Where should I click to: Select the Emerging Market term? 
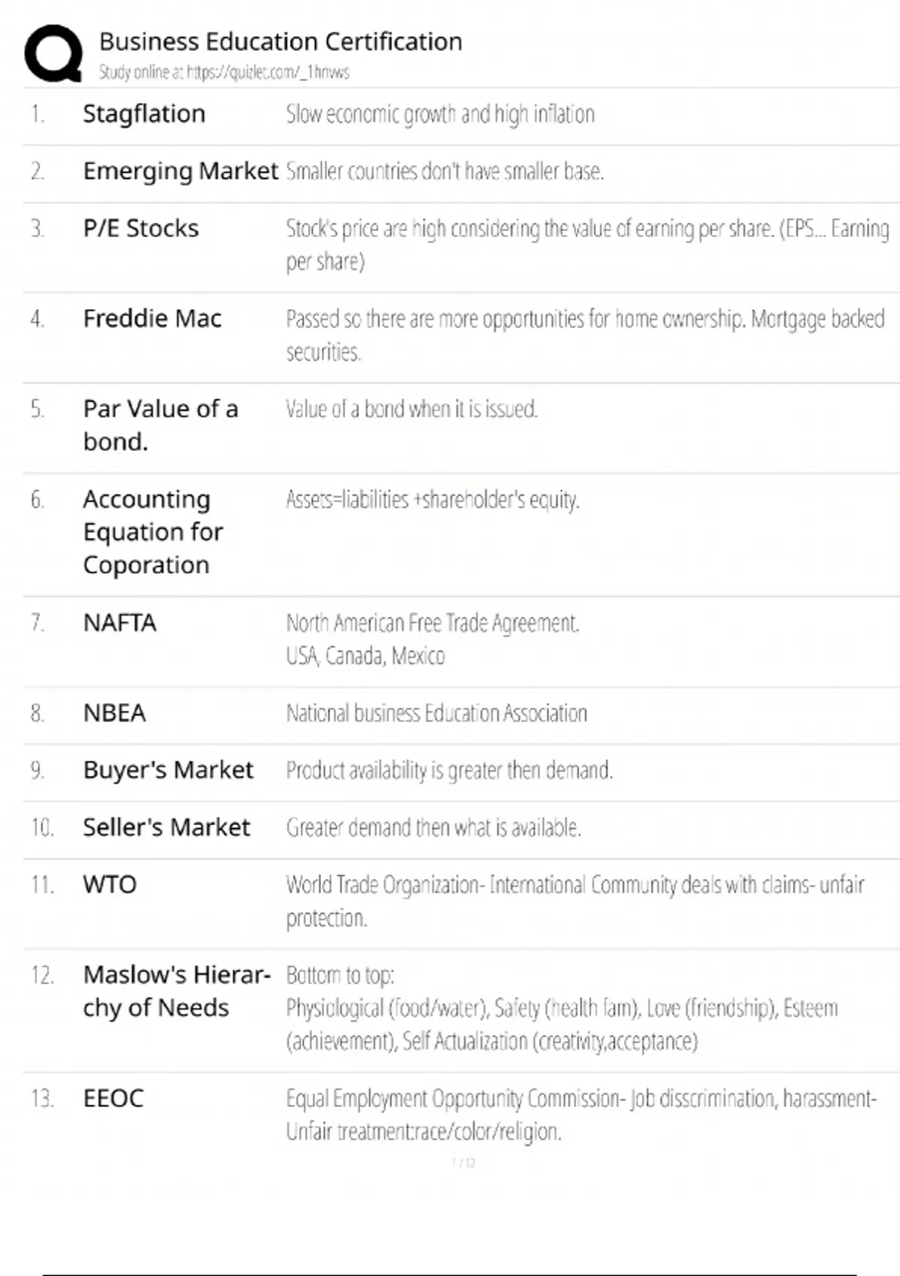coord(181,171)
